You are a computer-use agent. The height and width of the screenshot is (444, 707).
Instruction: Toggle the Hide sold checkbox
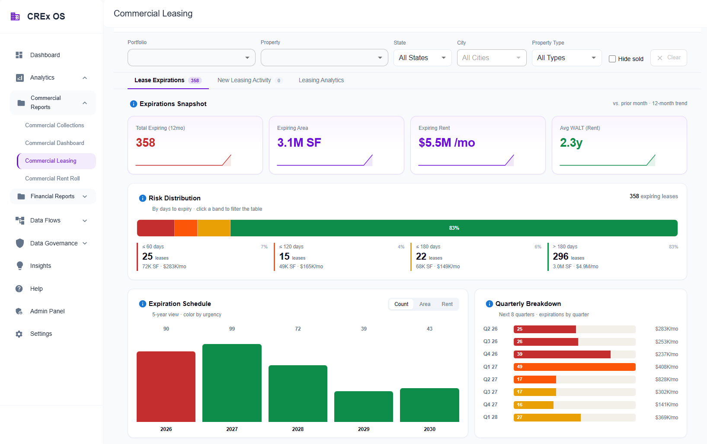tap(612, 59)
